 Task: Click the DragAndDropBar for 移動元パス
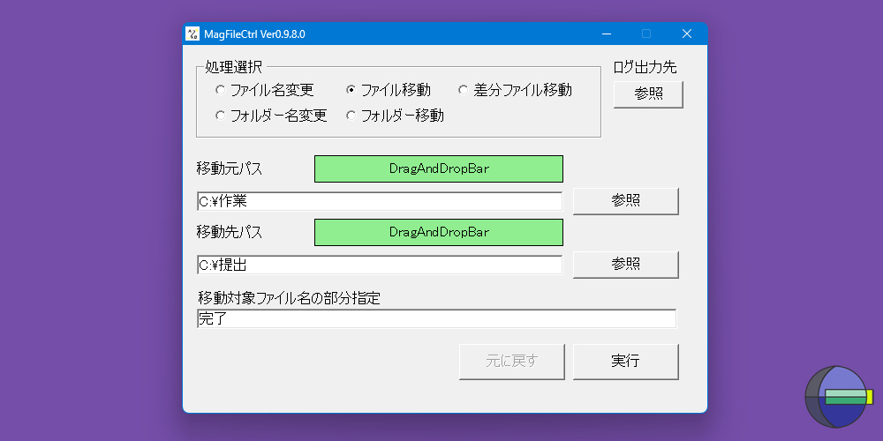click(439, 168)
